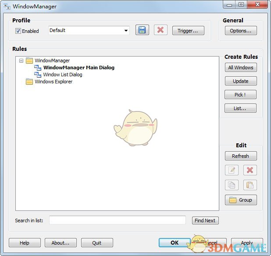
Task: Open Help
Action: click(25, 243)
